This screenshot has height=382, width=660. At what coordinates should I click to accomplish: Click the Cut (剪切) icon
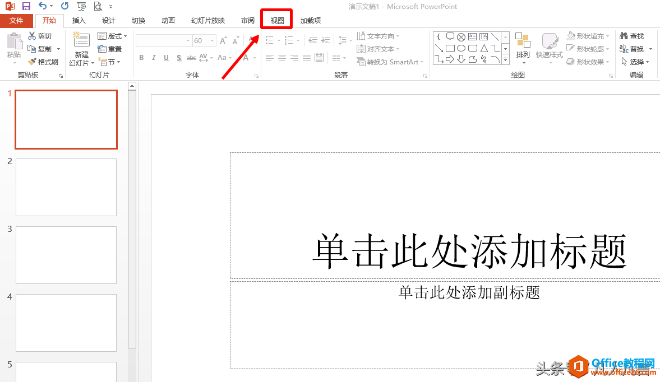click(x=33, y=35)
